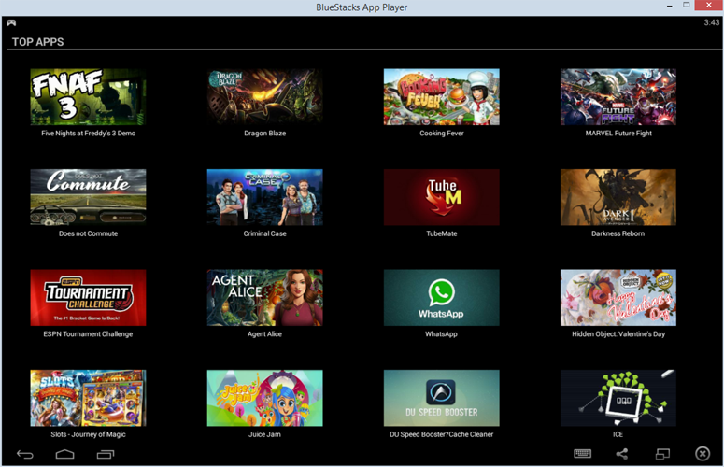Launch the Juice Jam app banner

[x=264, y=398]
